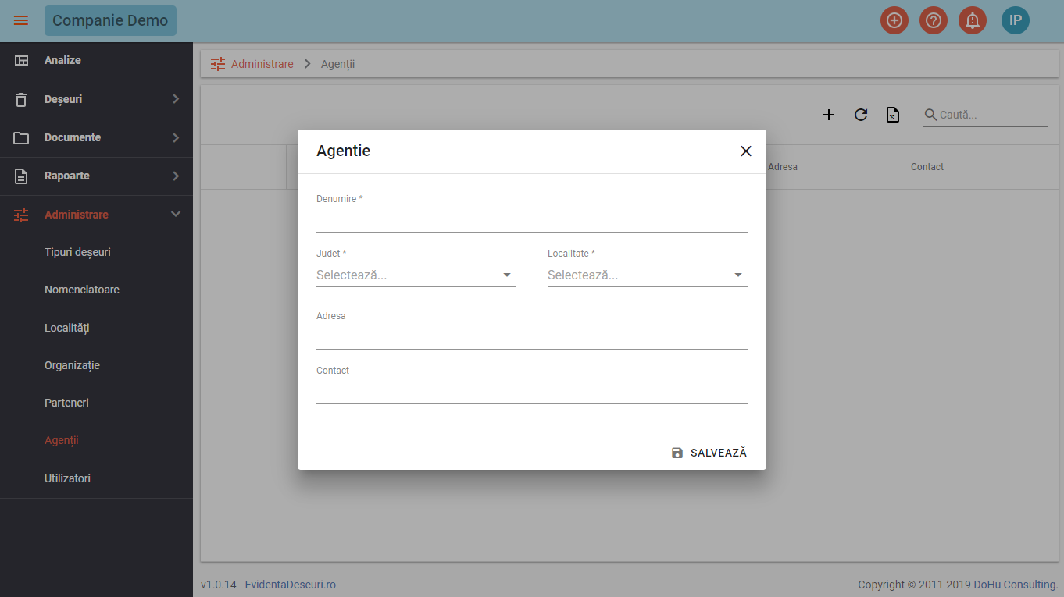
Task: Focus the Contact input field
Action: (532, 393)
